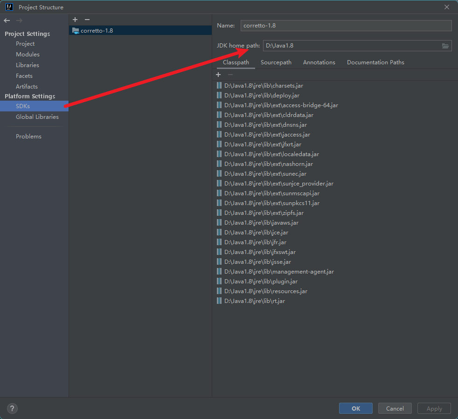The height and width of the screenshot is (419, 458).
Task: Click the IntelliJ IDEA logo icon
Action: pos(9,7)
